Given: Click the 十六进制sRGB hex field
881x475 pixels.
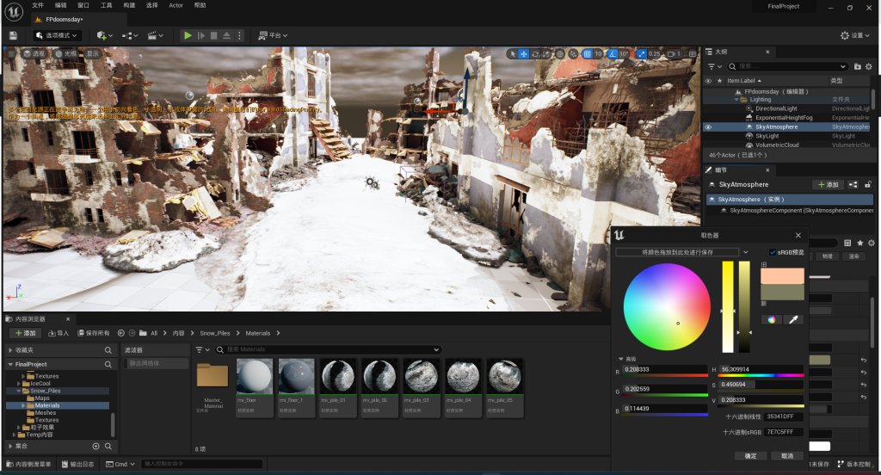Looking at the screenshot, I should tap(783, 432).
